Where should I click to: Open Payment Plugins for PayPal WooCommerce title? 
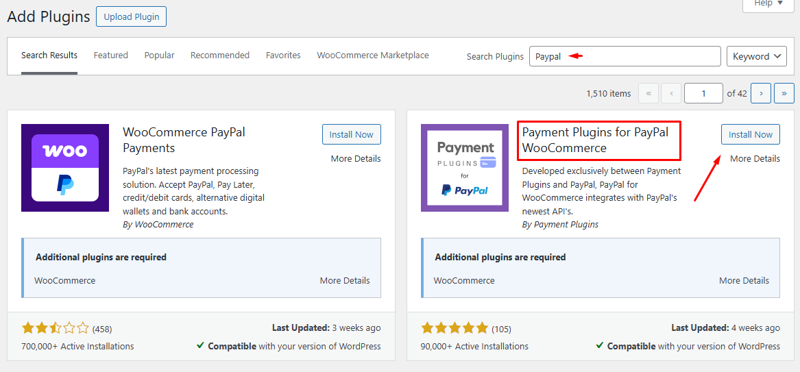click(x=596, y=140)
